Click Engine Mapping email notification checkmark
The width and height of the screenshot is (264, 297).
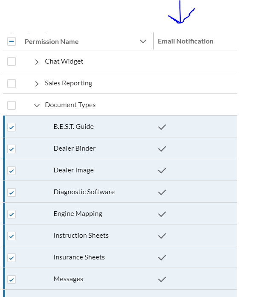pyautogui.click(x=162, y=214)
